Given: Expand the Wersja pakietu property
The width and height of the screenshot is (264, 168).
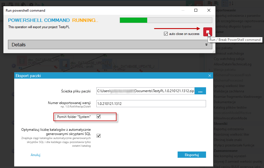Looking at the screenshot, I should [209, 70].
